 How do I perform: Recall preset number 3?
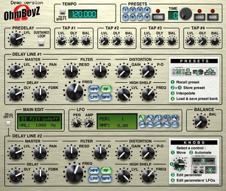tap(140, 10)
